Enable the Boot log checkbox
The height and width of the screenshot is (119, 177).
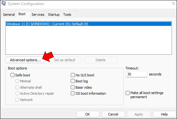pos(73,81)
